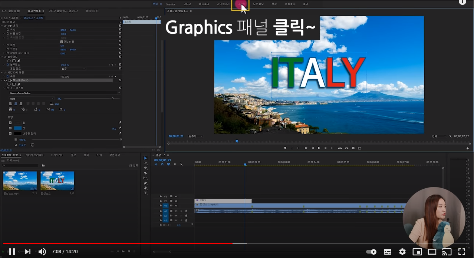Open the 혼합 모드 blend mode dropdown

pyautogui.click(x=73, y=69)
